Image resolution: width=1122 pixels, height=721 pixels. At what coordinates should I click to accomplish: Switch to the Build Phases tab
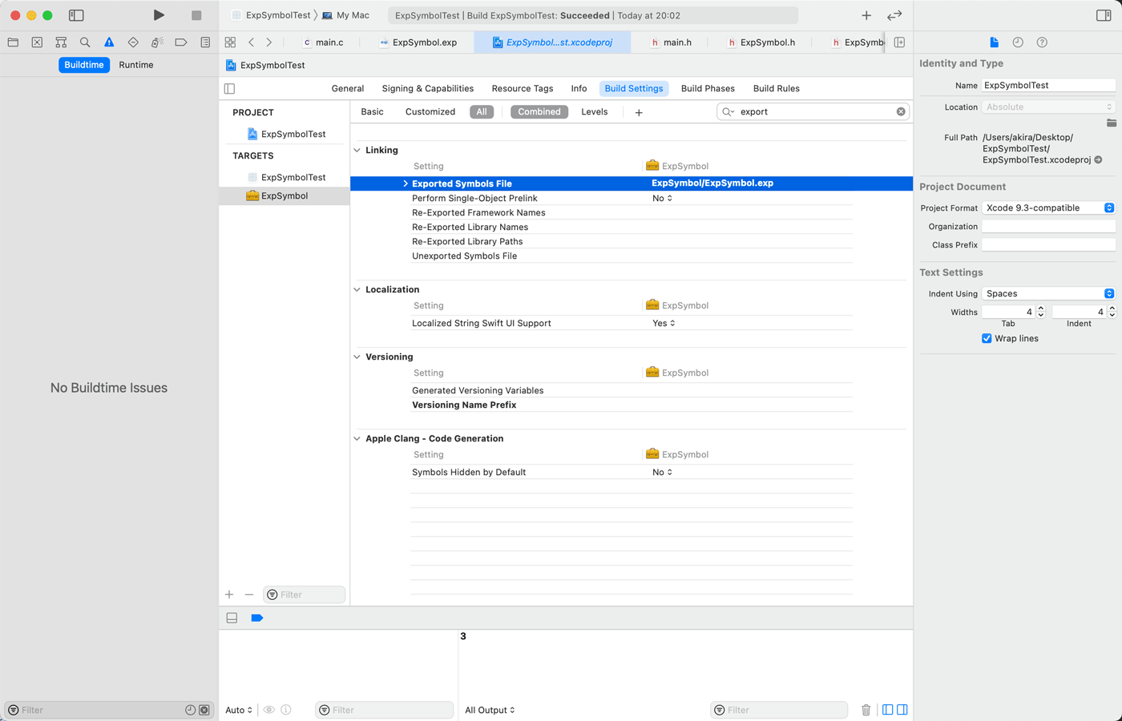point(708,89)
